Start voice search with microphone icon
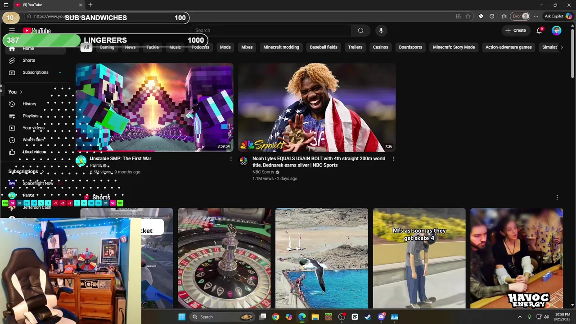576x324 pixels. click(x=381, y=31)
